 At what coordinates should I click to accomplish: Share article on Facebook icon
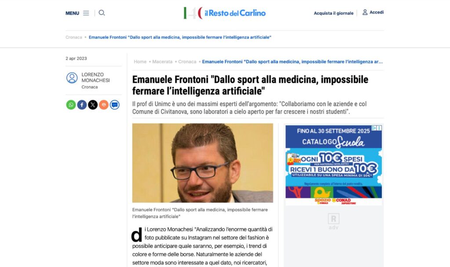pyautogui.click(x=82, y=105)
